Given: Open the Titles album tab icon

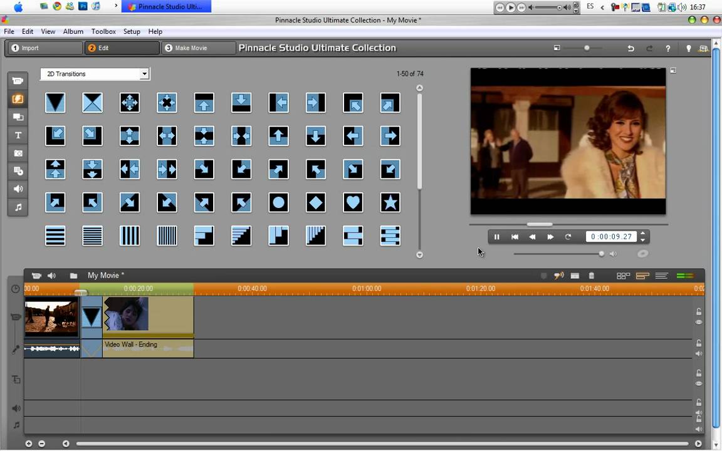Looking at the screenshot, I should coord(18,135).
